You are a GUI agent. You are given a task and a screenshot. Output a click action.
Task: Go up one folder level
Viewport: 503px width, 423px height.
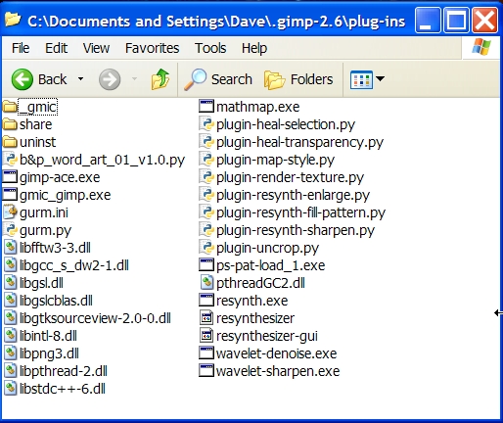click(160, 79)
